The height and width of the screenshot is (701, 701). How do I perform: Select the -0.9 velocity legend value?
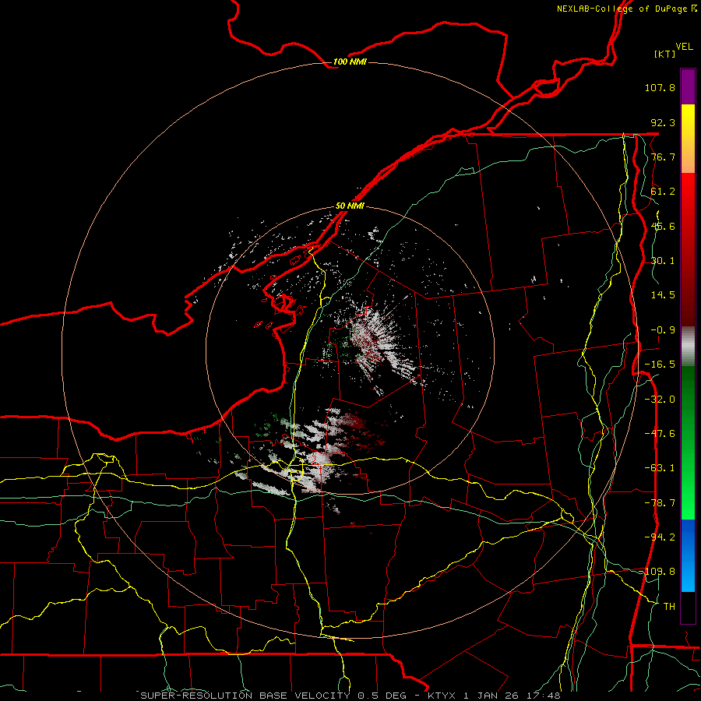663,330
